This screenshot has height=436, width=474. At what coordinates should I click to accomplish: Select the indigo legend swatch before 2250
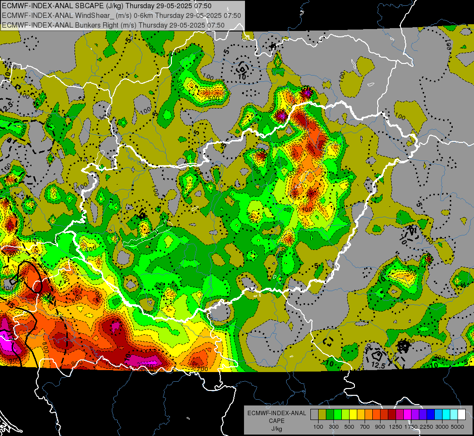pyautogui.click(x=423, y=414)
